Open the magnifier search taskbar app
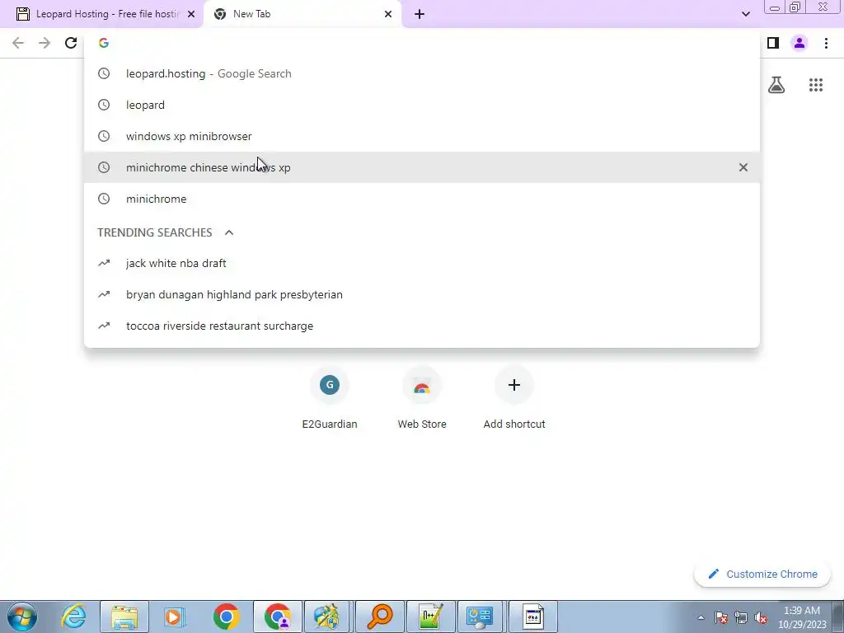 (x=379, y=617)
